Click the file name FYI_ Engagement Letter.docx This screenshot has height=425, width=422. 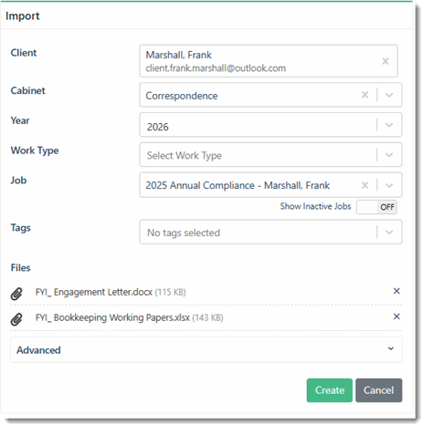[94, 292]
